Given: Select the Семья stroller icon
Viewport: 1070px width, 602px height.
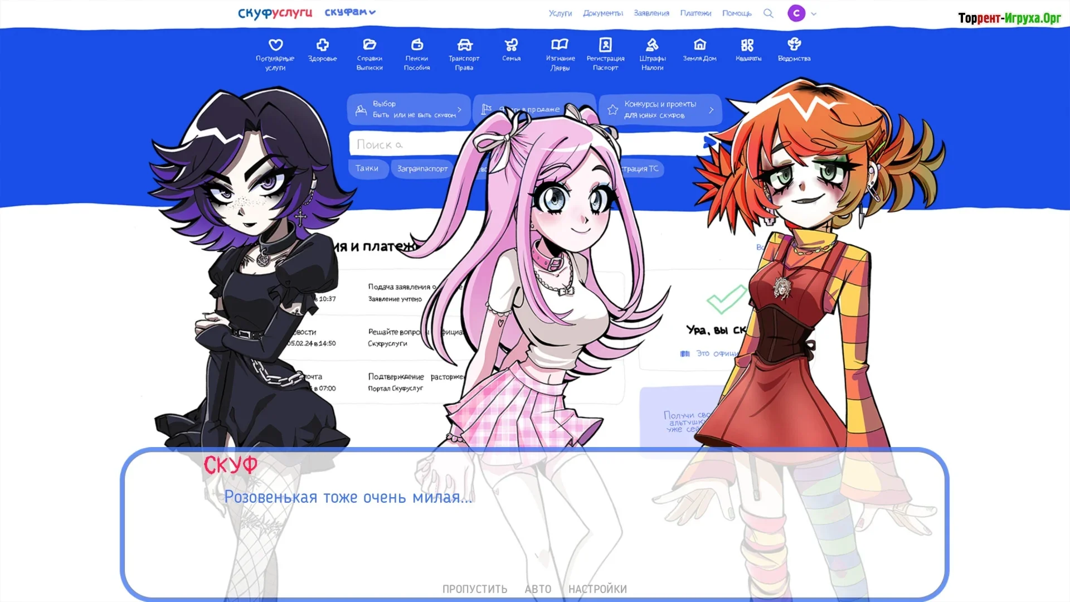Looking at the screenshot, I should [x=511, y=45].
